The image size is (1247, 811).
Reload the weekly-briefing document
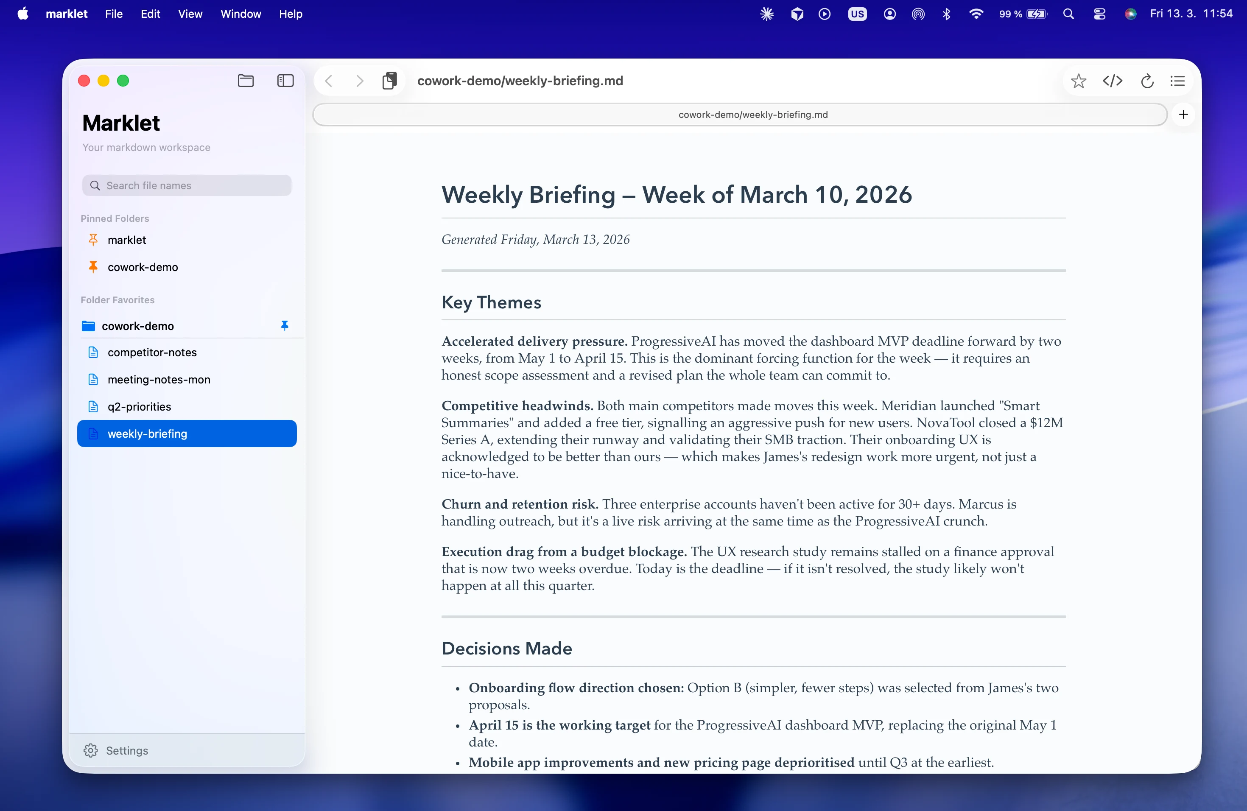click(1147, 81)
